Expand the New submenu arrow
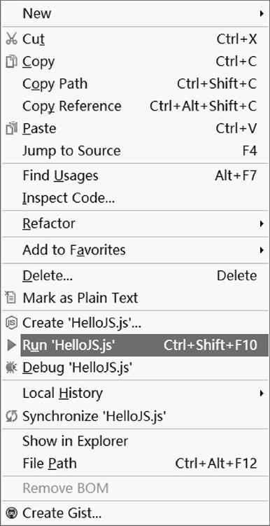Viewport: 270px width, 526px height. click(x=262, y=14)
